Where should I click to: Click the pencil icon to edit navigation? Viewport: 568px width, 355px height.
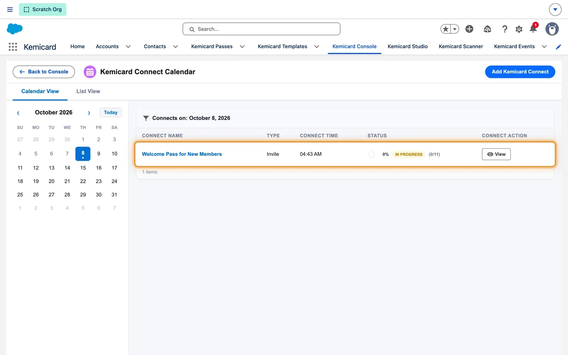point(558,47)
